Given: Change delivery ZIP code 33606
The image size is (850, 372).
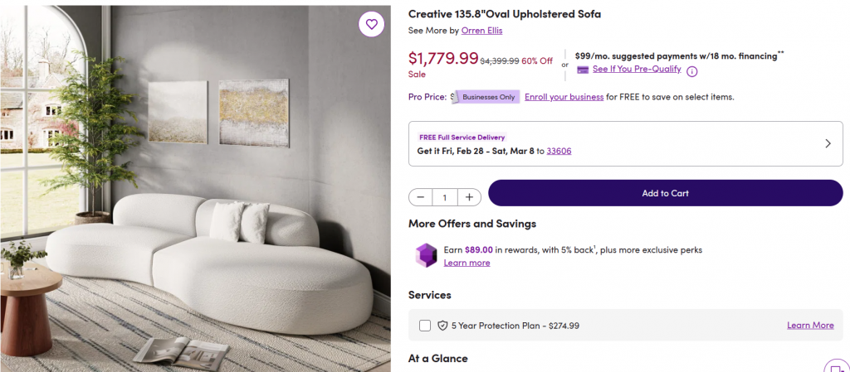Looking at the screenshot, I should [559, 151].
